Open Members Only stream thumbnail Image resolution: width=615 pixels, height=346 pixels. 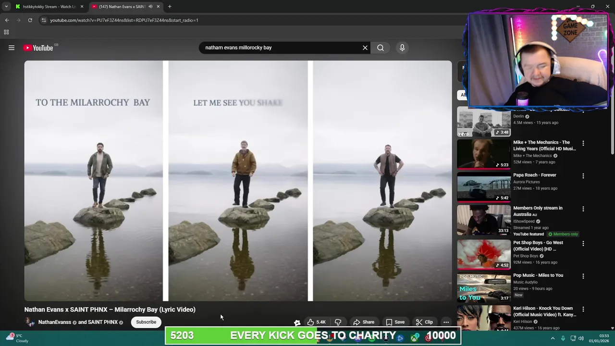pyautogui.click(x=483, y=221)
